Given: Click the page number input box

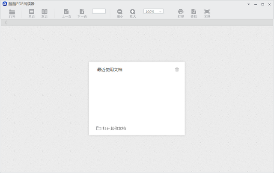Looking at the screenshot, I should tap(99, 11).
